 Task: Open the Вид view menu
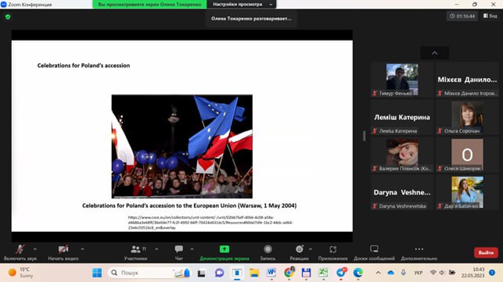pos(490,16)
